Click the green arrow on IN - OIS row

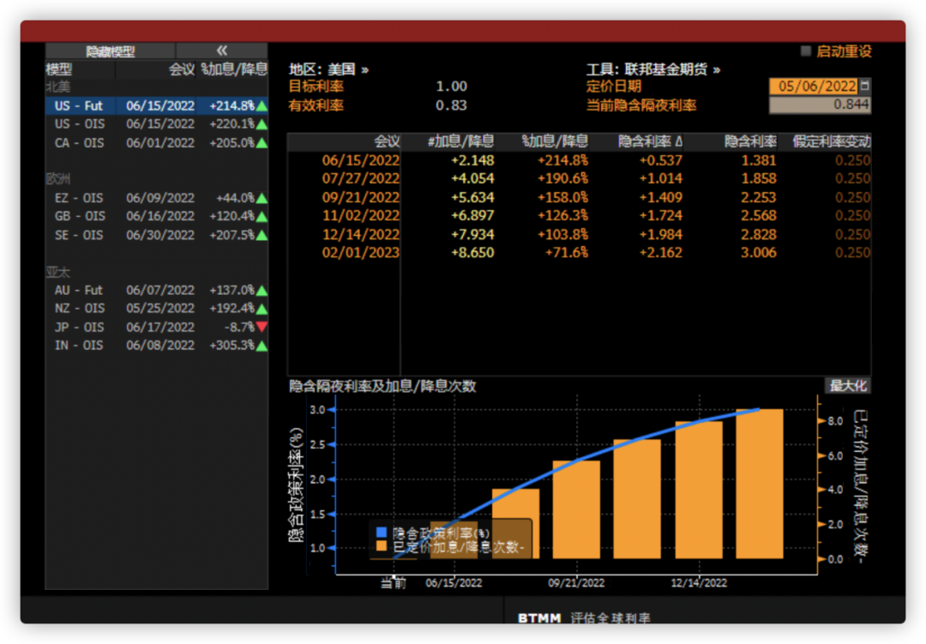pos(262,346)
